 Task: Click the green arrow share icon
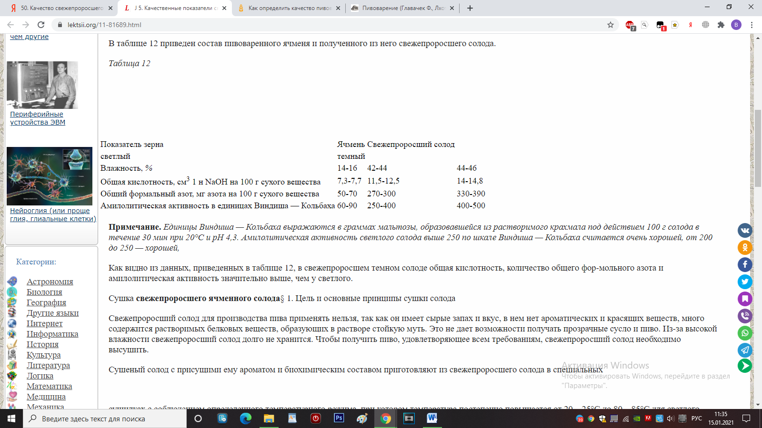coord(745,366)
